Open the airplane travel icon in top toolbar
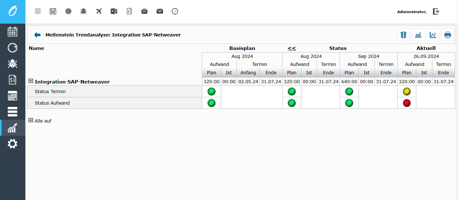The image size is (458, 200). coord(99,11)
